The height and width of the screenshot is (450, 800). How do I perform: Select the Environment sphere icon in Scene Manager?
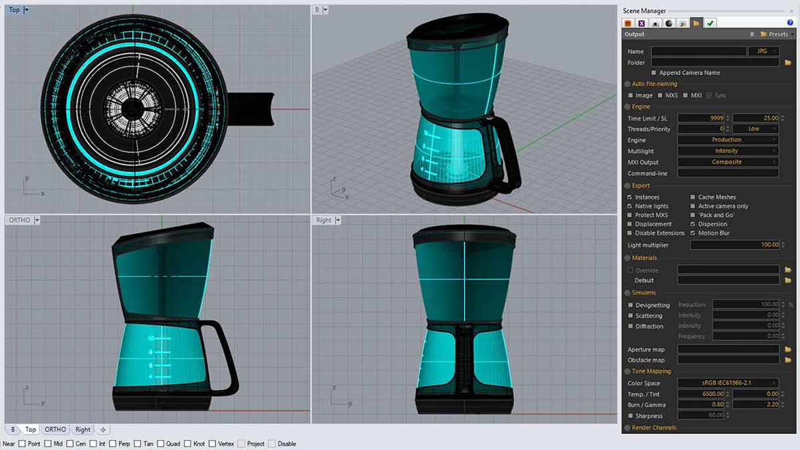(x=669, y=23)
